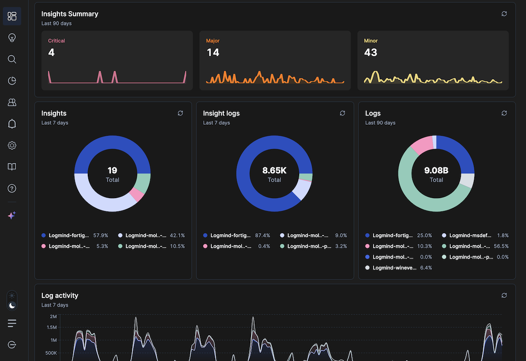This screenshot has width=526, height=361.
Task: Toggle Insight logs legend entry with 9.0%
Action: (x=313, y=235)
